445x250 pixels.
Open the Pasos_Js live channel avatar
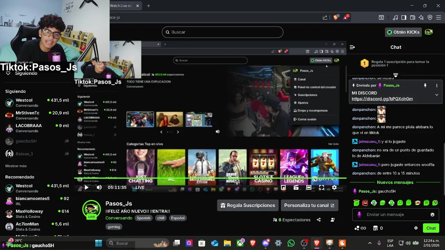[91, 209]
